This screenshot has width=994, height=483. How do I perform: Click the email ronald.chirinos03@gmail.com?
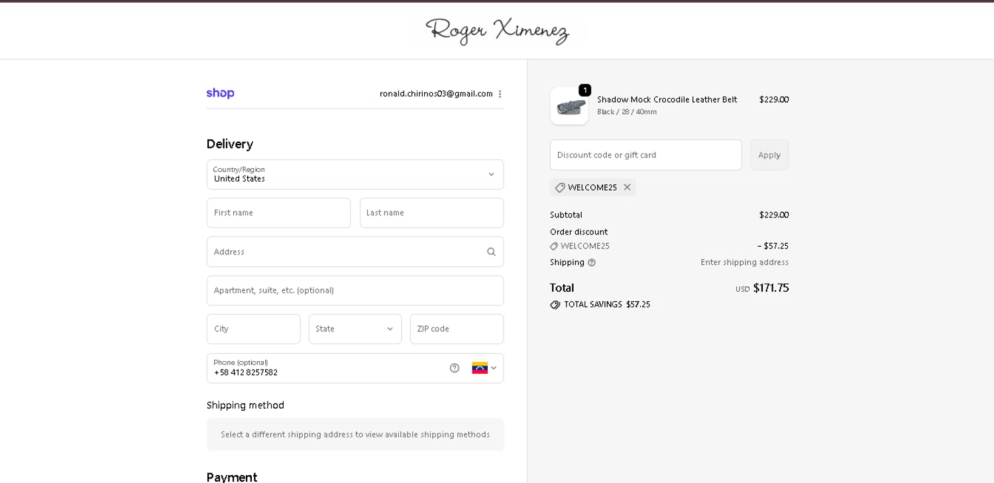[436, 94]
